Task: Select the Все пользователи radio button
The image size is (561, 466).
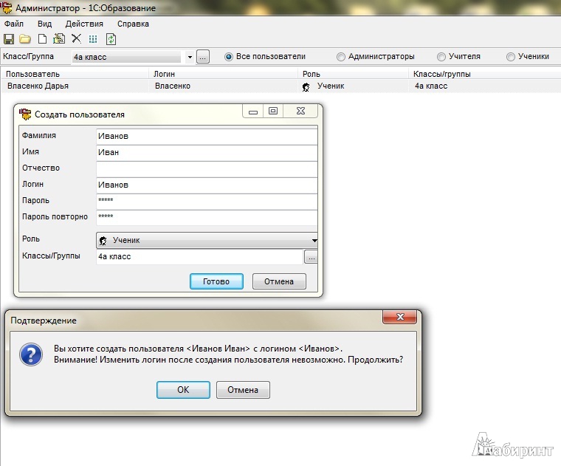Action: tap(228, 57)
